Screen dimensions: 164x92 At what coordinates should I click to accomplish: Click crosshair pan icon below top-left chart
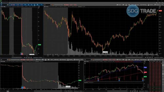click(x=26, y=57)
